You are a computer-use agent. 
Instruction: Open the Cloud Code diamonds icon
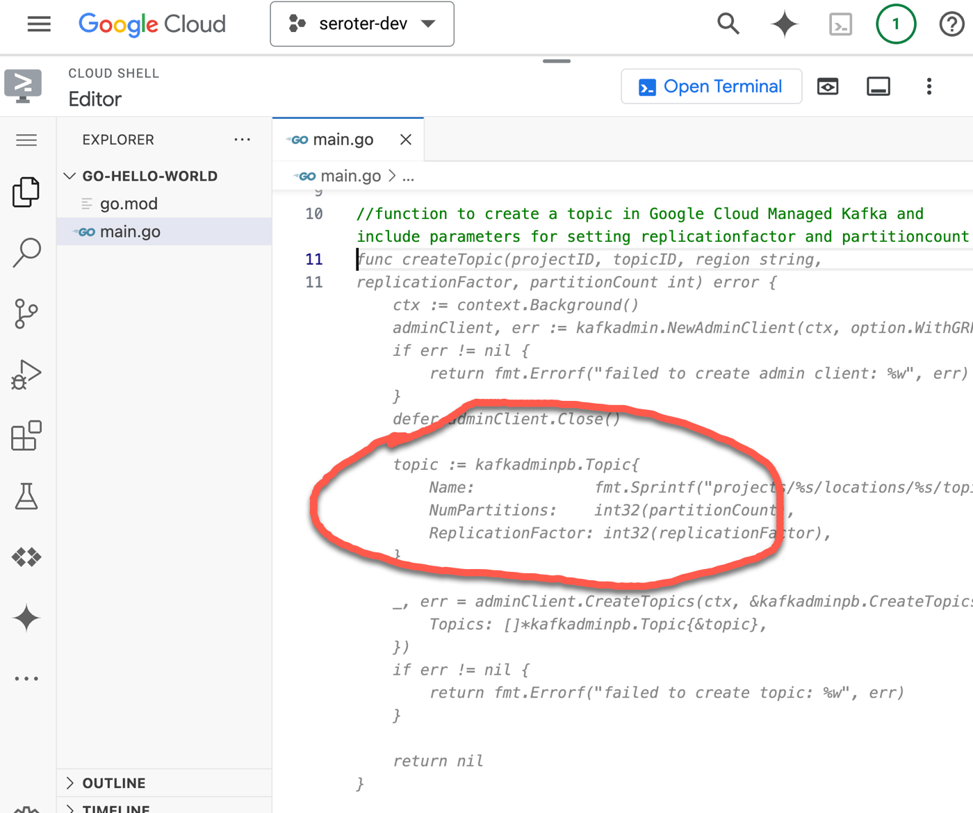pyautogui.click(x=26, y=557)
